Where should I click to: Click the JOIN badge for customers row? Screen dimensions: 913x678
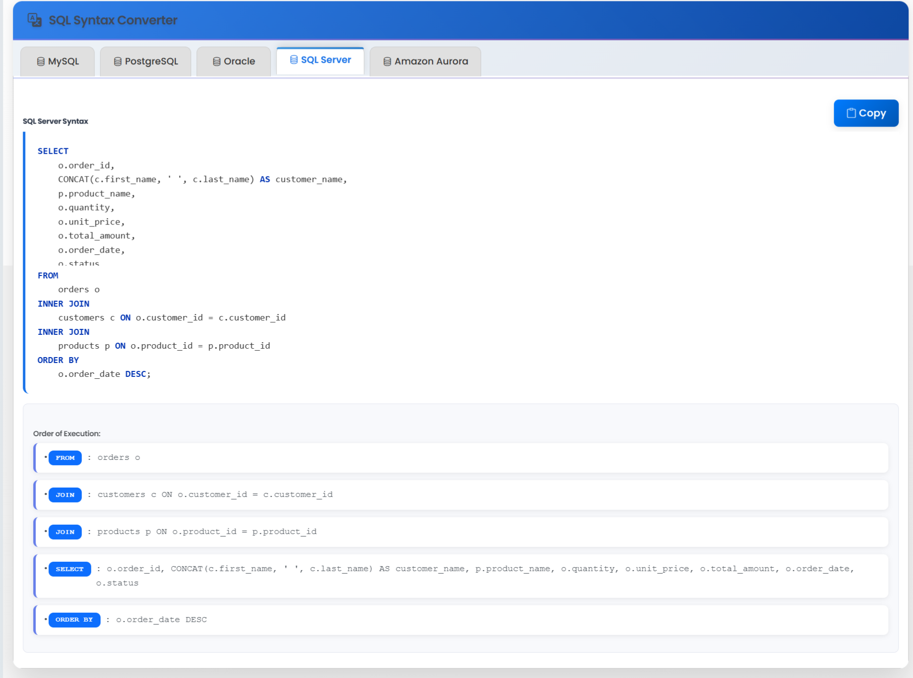coord(65,495)
